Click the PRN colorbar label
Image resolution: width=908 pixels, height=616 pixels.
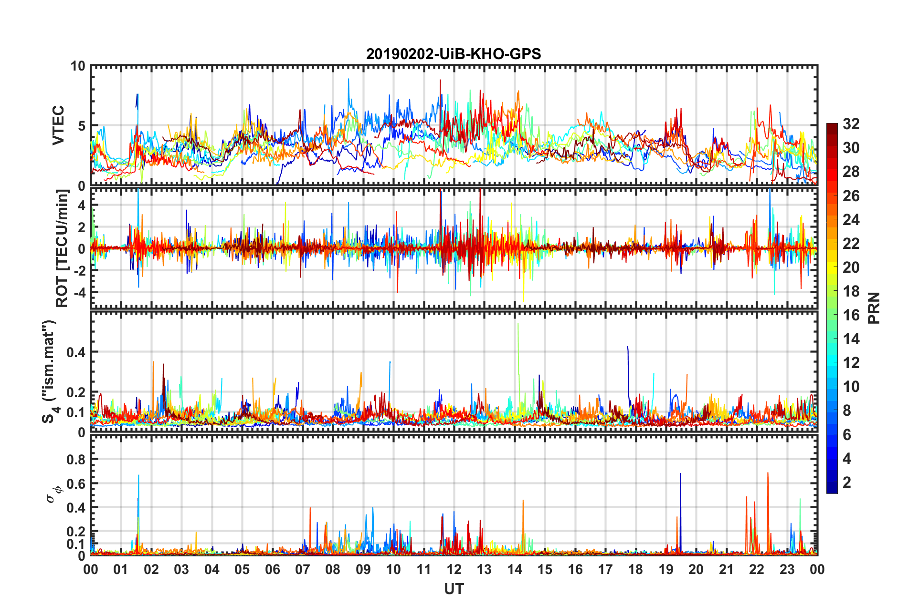(874, 308)
